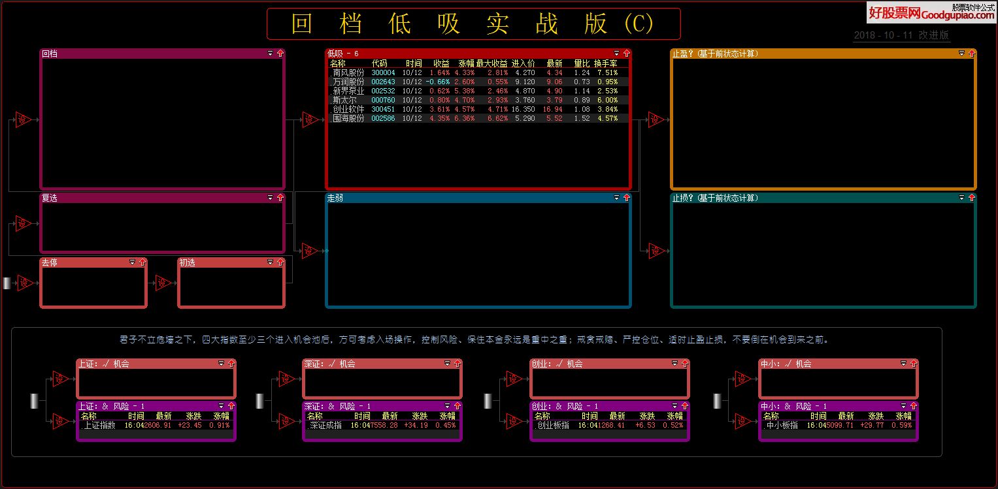Sort 低吸 table by 量比 column header

(582, 63)
